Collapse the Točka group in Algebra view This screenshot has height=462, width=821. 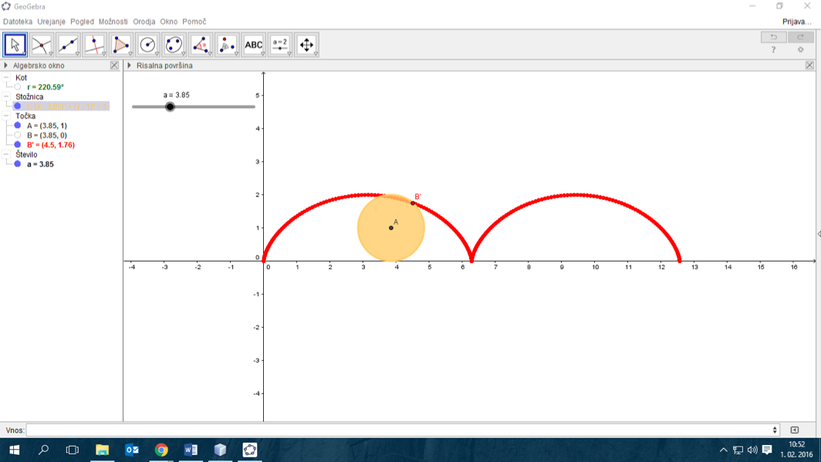click(x=6, y=116)
